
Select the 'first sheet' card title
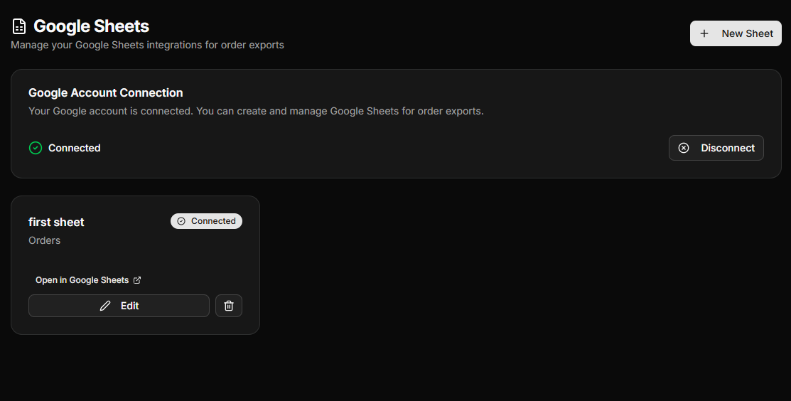tap(56, 222)
